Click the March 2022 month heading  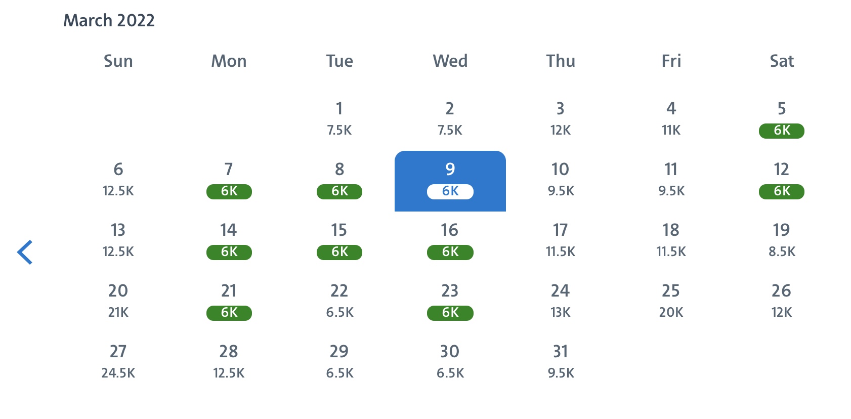(x=109, y=20)
